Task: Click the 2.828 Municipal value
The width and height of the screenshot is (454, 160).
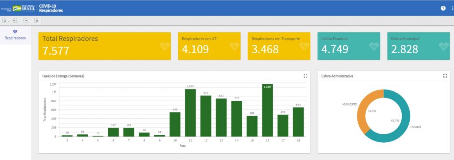Action: point(404,50)
